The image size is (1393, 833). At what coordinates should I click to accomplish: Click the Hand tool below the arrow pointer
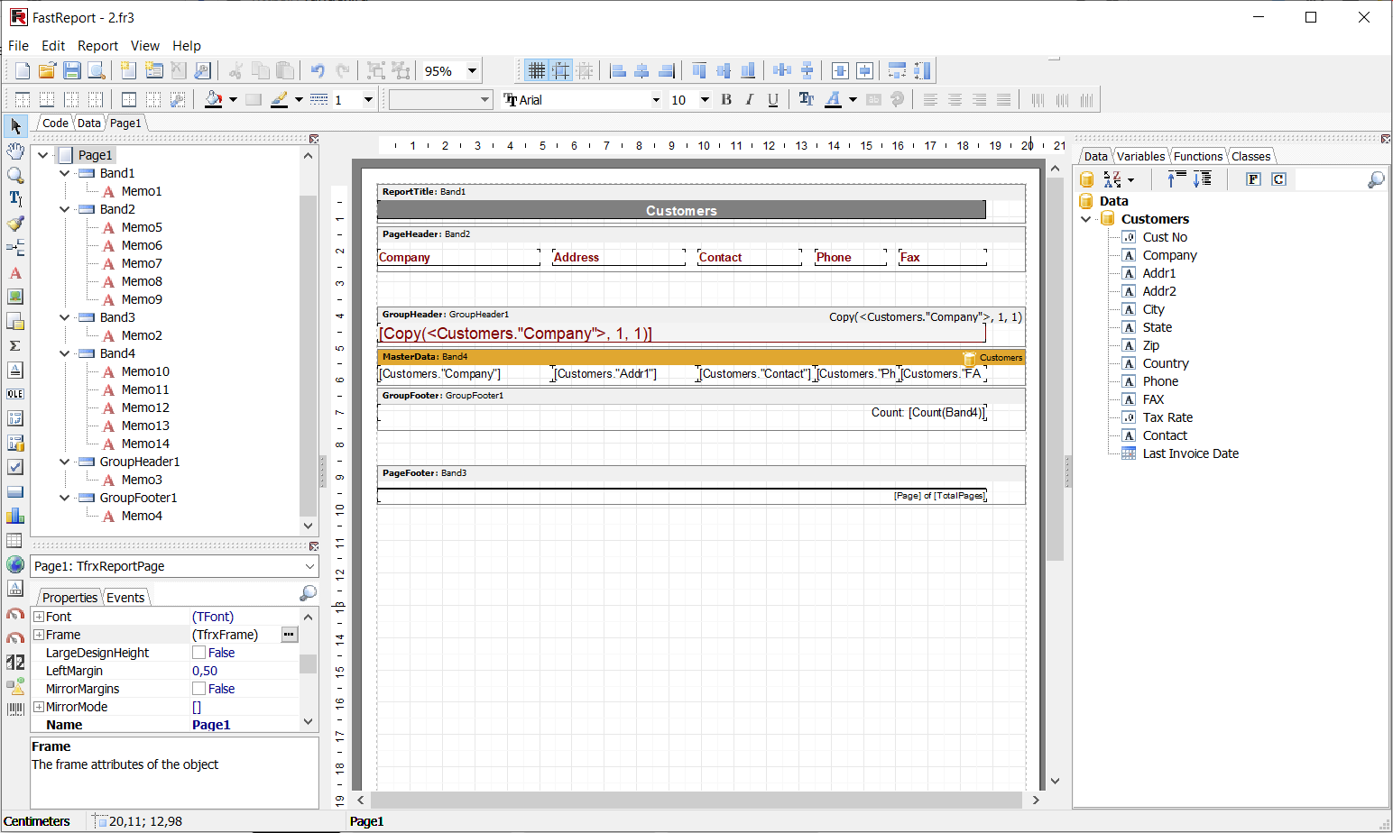pos(15,151)
